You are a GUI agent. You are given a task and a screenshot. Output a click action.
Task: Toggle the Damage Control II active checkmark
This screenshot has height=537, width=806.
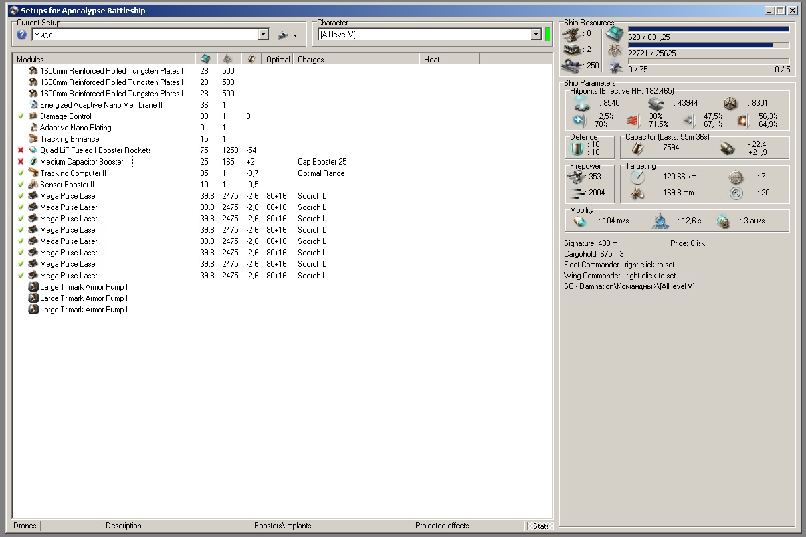coord(21,116)
